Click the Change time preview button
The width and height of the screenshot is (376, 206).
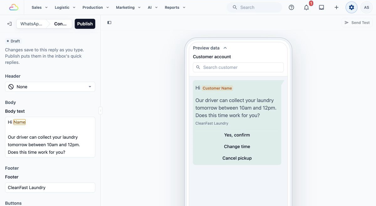click(x=237, y=147)
